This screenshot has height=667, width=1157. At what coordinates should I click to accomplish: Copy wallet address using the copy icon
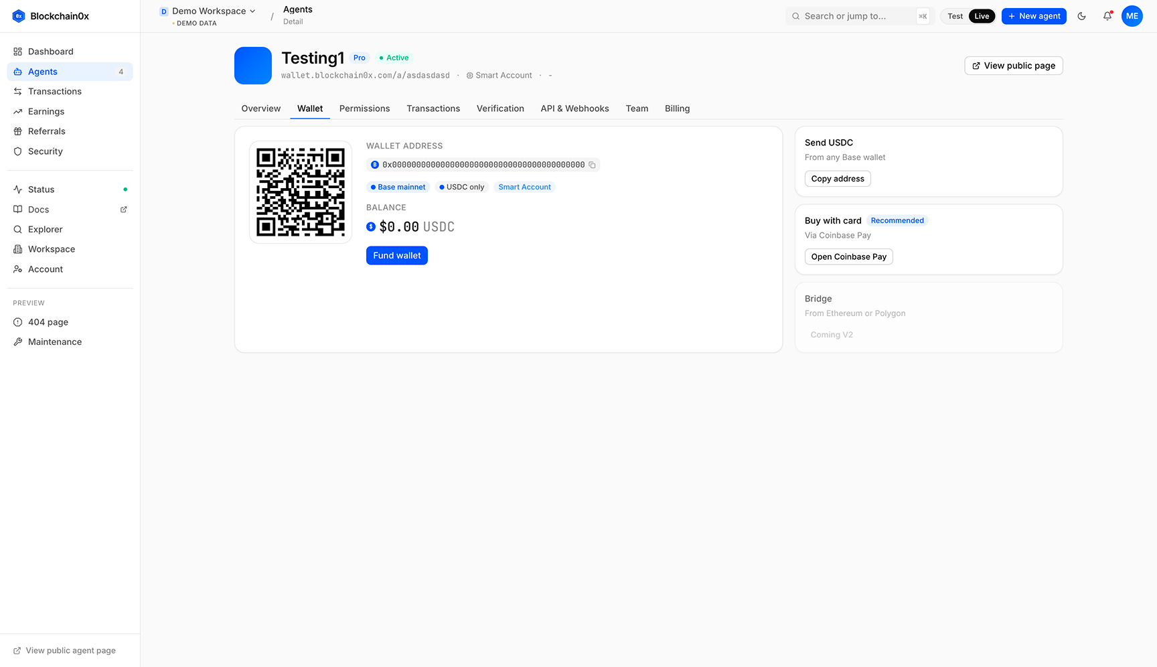592,165
